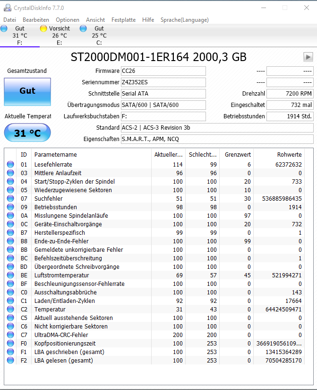This screenshot has height=390, width=317.
Task: Open the Hilfe menu
Action: [148, 20]
